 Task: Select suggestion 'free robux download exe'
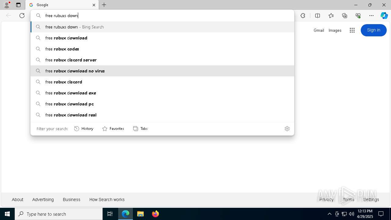coord(162,93)
